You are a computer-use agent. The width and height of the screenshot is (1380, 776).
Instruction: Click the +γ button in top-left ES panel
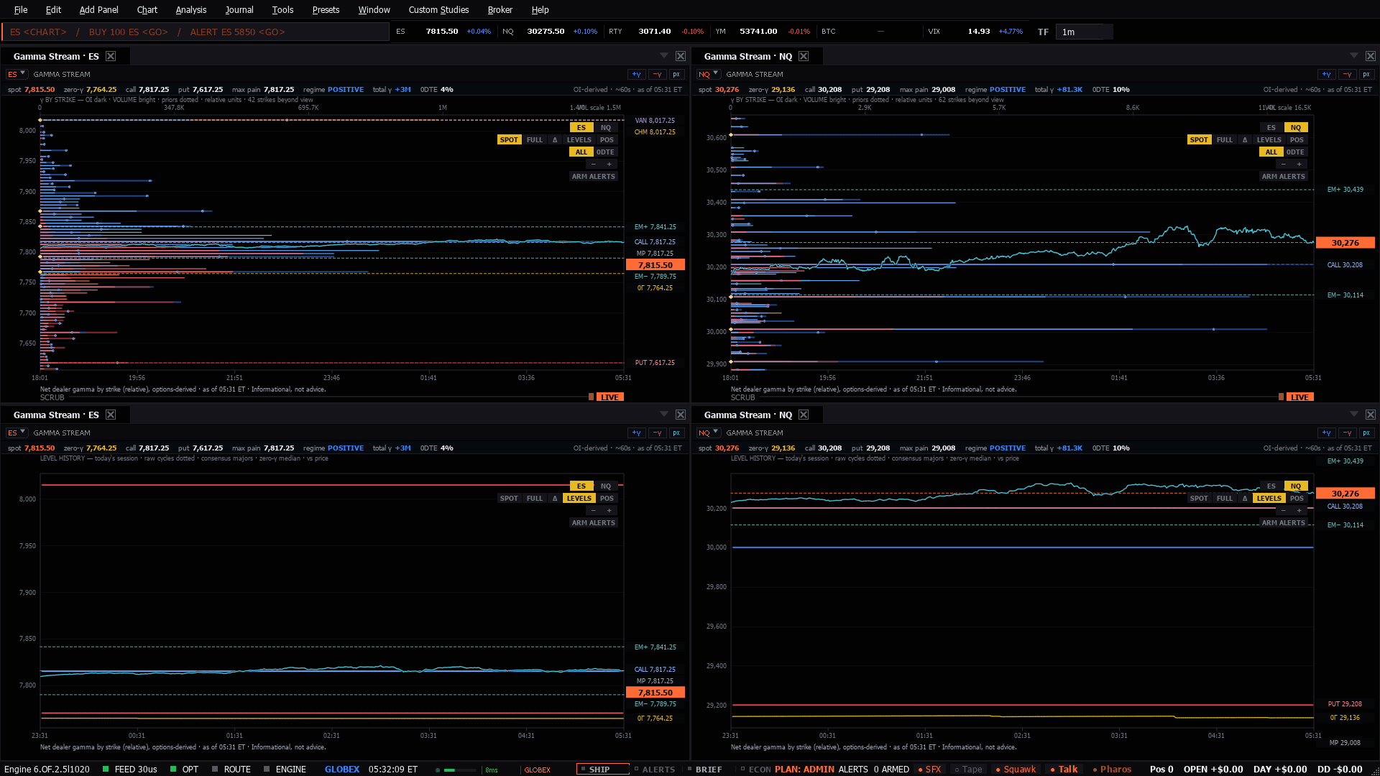point(636,75)
